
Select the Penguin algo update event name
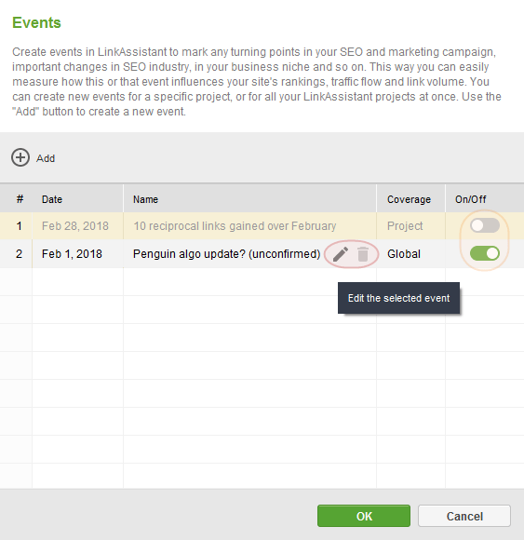(227, 254)
